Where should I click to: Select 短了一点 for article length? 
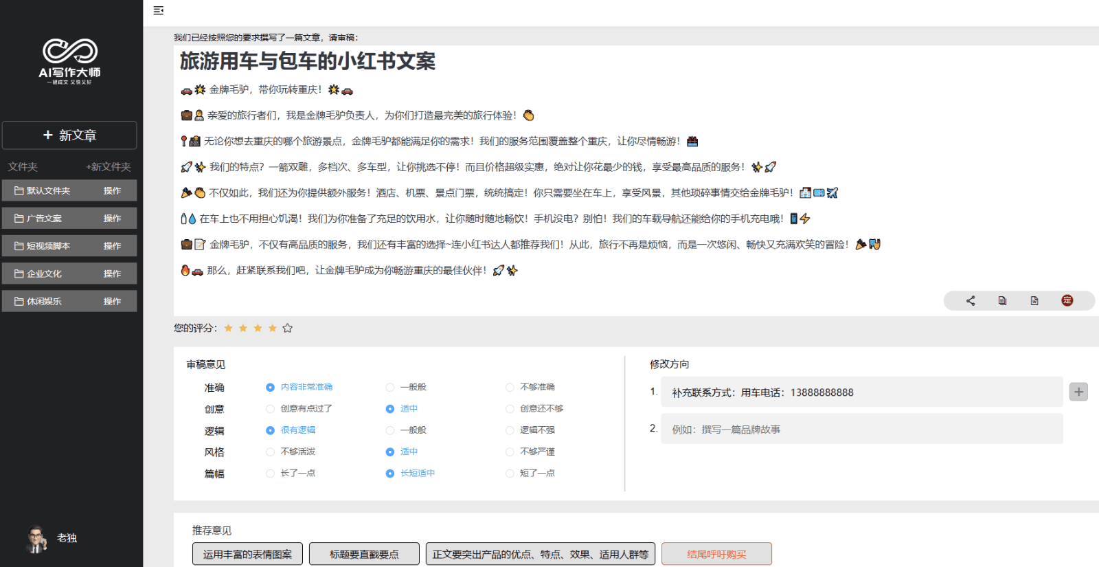pyautogui.click(x=510, y=474)
